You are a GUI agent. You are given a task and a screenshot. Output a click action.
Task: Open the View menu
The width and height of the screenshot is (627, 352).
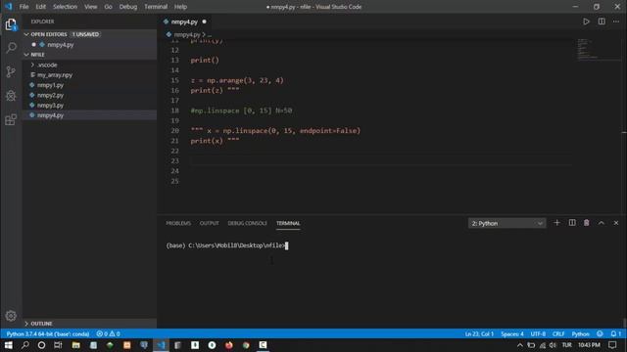(91, 7)
